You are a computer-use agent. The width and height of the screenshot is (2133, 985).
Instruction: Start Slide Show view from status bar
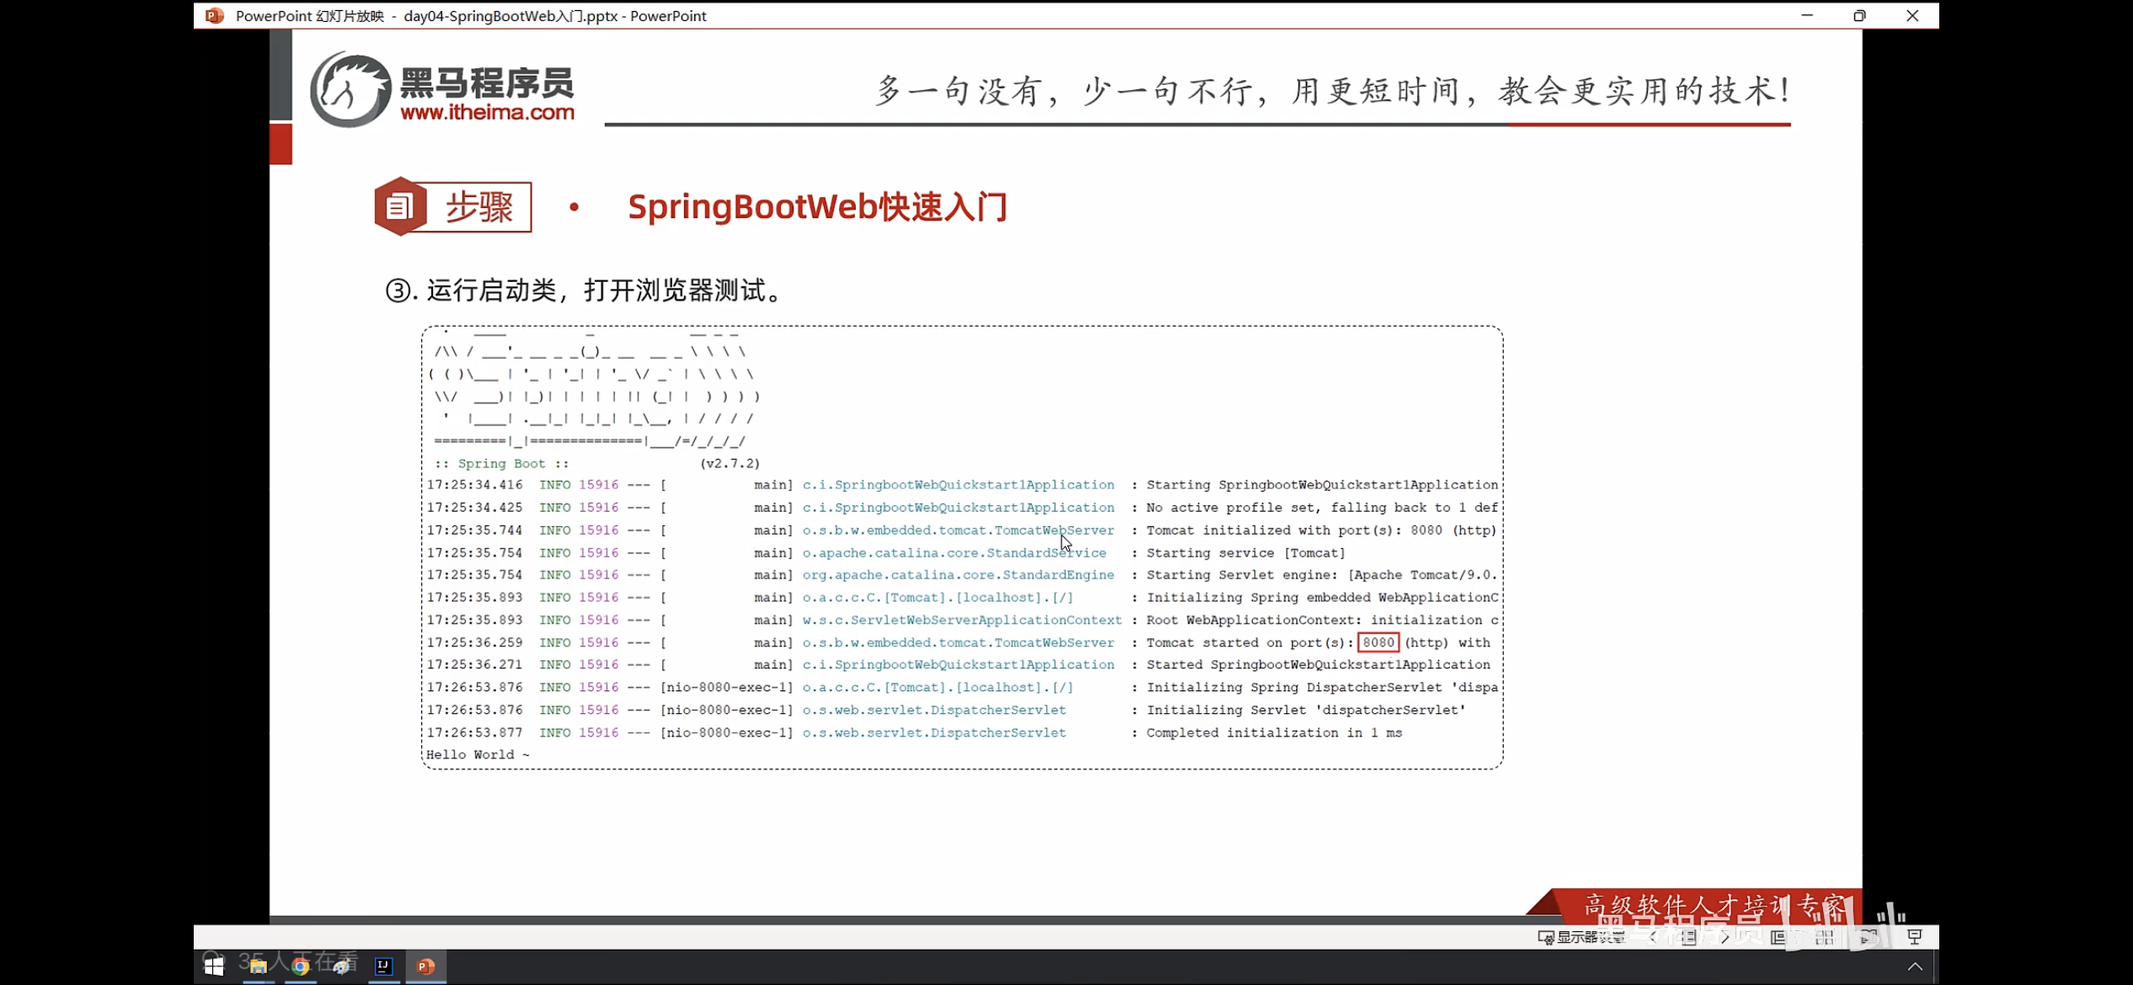tap(1915, 937)
